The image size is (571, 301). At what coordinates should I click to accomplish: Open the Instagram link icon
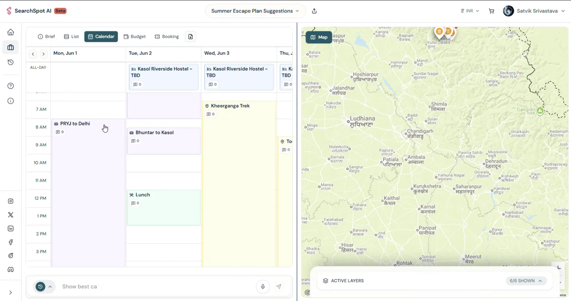click(x=11, y=201)
